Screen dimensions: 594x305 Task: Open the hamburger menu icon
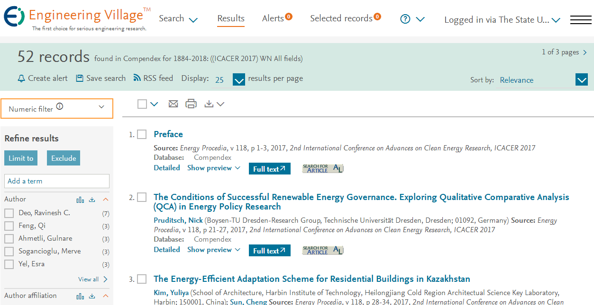pos(581,20)
